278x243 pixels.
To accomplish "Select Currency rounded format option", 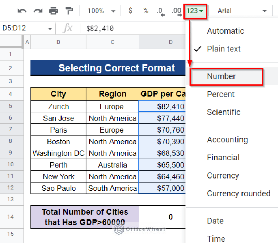I will pyautogui.click(x=232, y=193).
